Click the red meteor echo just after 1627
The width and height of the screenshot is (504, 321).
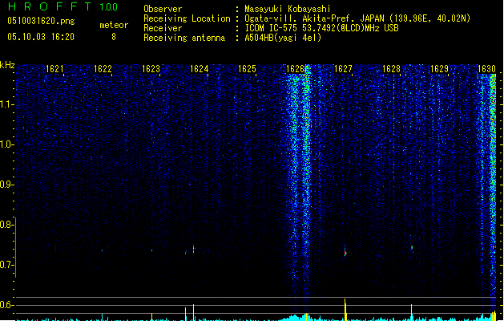[345, 253]
